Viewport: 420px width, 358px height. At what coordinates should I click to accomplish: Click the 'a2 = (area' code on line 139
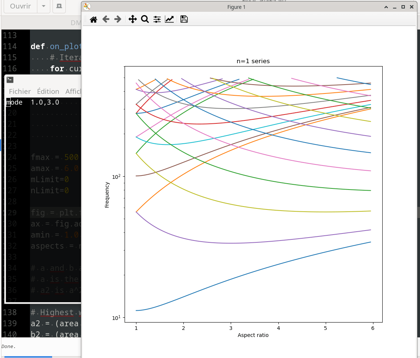55,324
